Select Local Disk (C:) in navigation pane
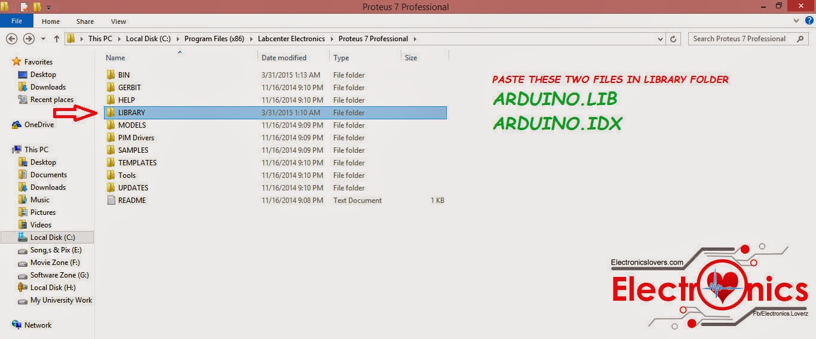Viewport: 816px width, 339px height. click(53, 238)
